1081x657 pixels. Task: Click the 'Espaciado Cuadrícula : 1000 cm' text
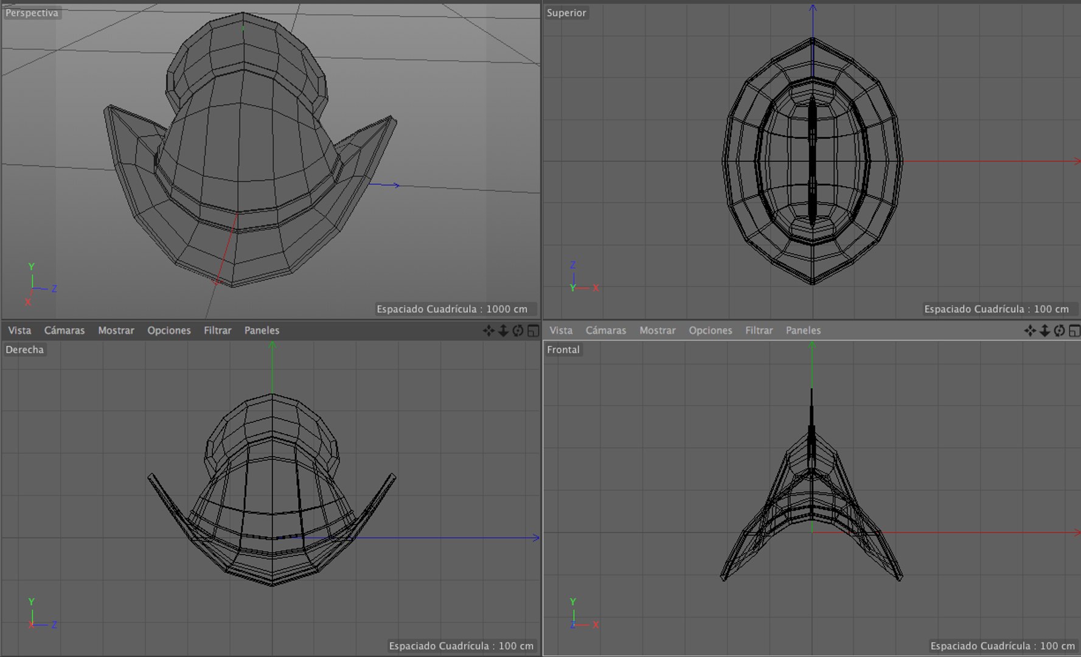click(452, 309)
